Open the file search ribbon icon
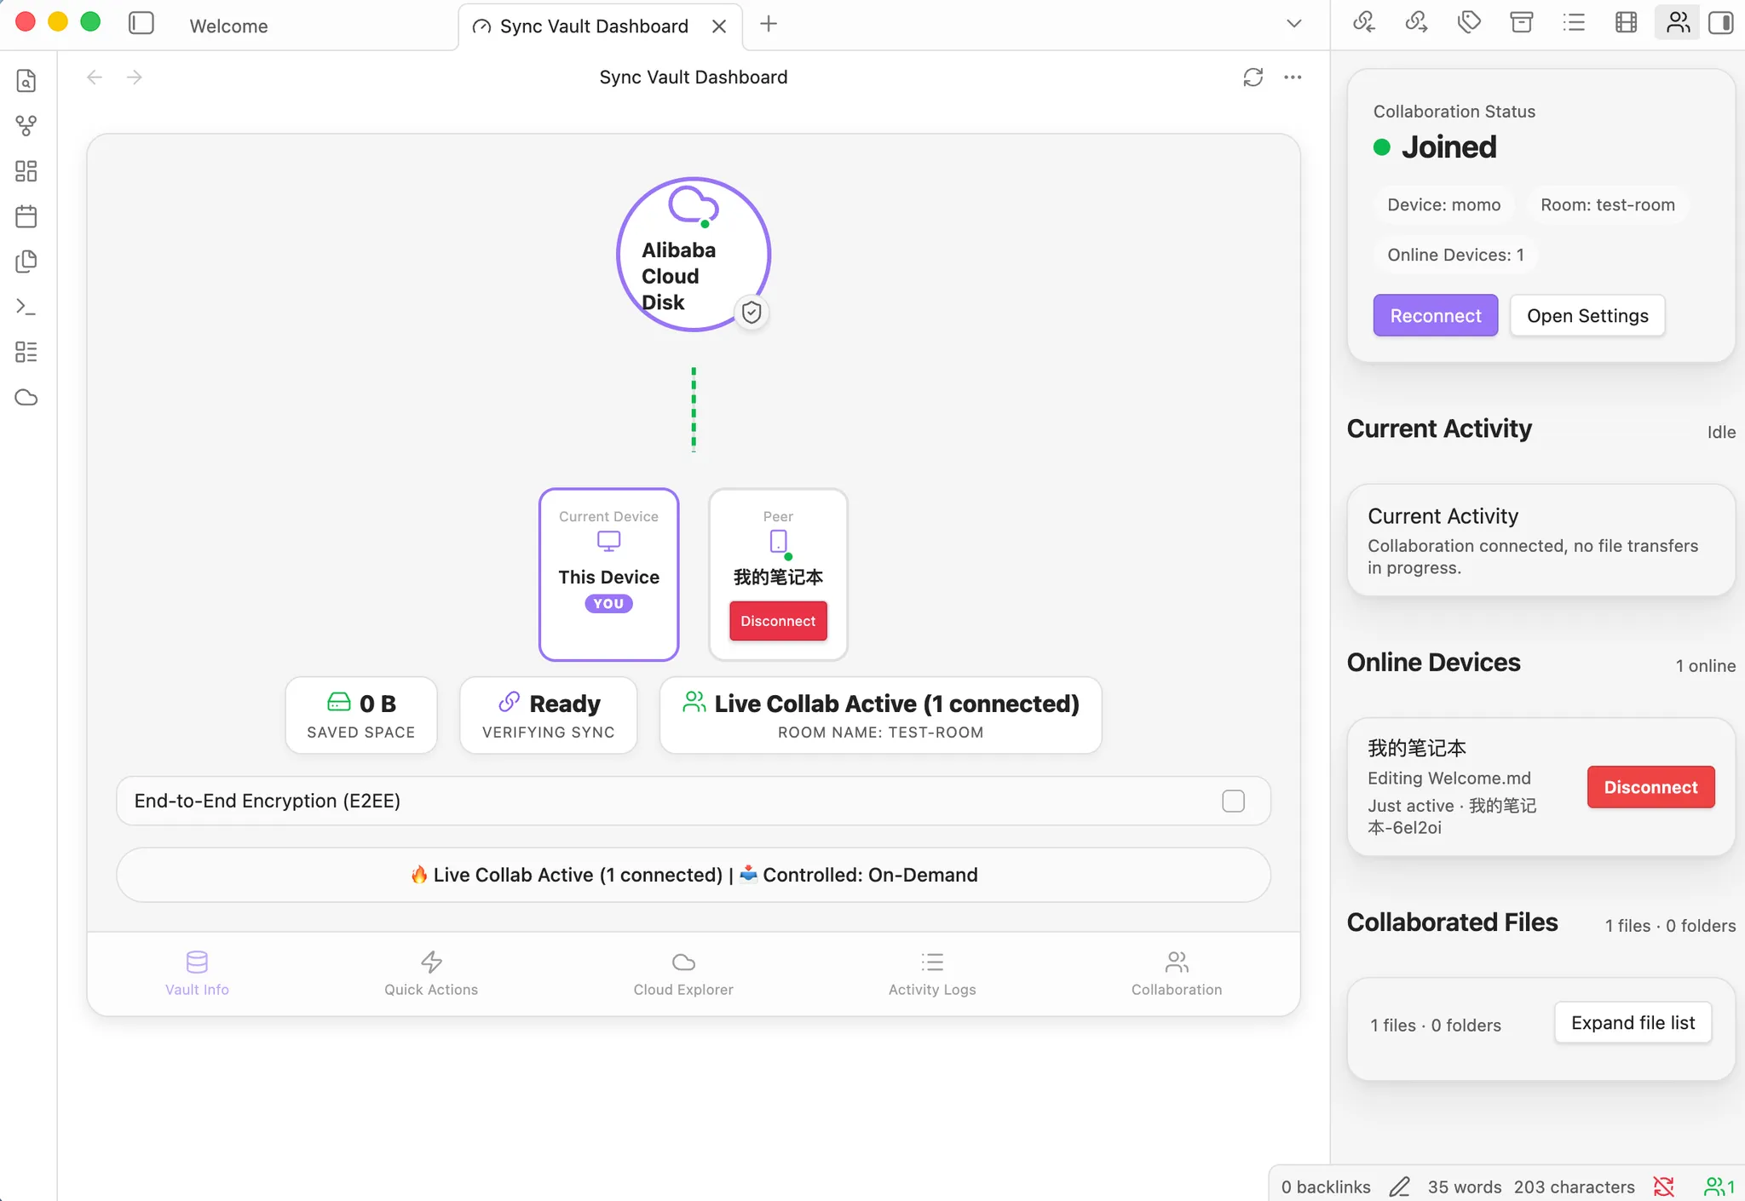Viewport: 1745px width, 1201px height. coord(26,81)
